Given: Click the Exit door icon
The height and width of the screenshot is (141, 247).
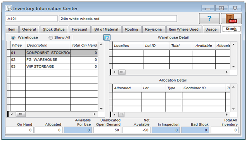Looking at the screenshot, I should 231,19.
